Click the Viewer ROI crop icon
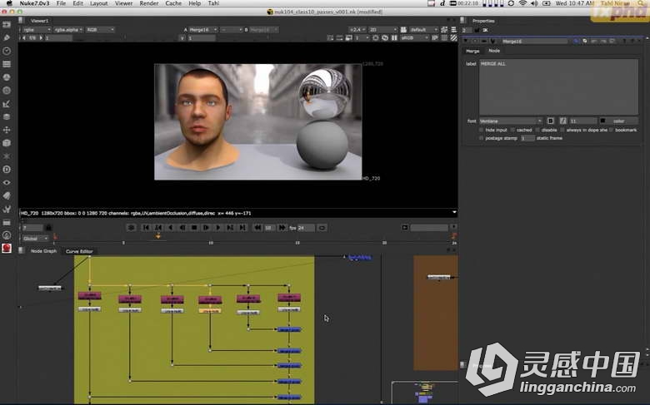This screenshot has width=650, height=405. [376, 37]
